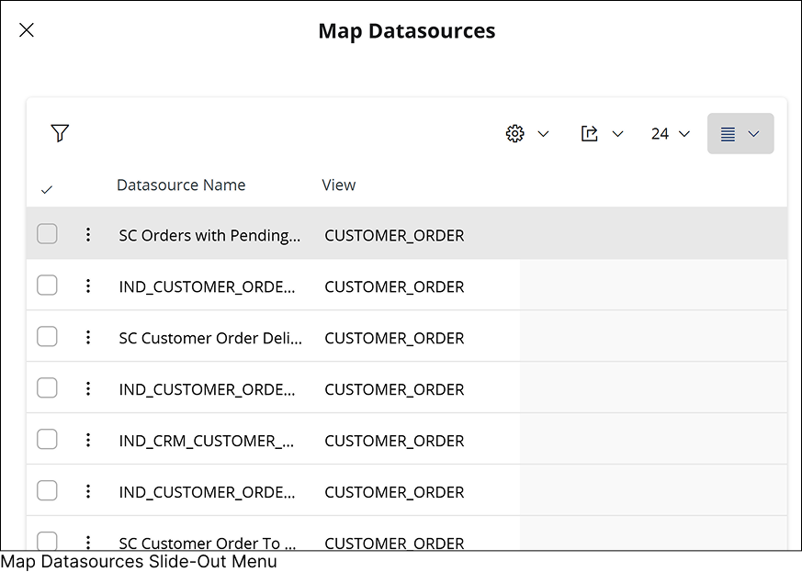
Task: Open the filter funnel icon
Action: [x=60, y=134]
